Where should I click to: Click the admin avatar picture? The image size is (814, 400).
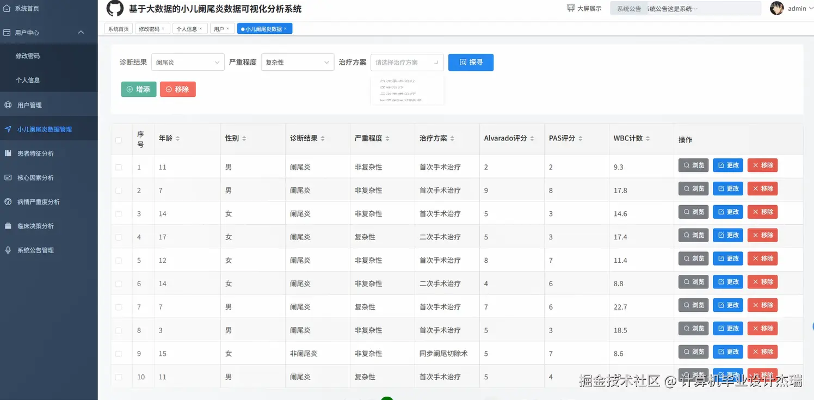[777, 8]
